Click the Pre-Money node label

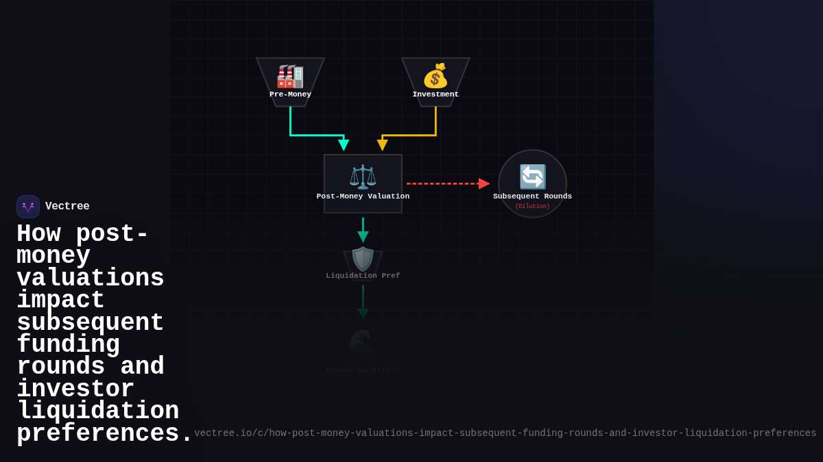coord(290,94)
